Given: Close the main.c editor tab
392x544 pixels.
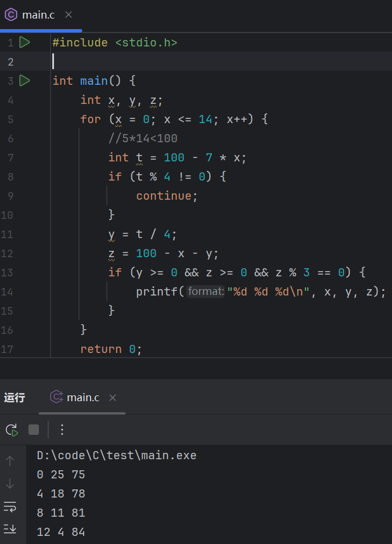Looking at the screenshot, I should point(69,15).
